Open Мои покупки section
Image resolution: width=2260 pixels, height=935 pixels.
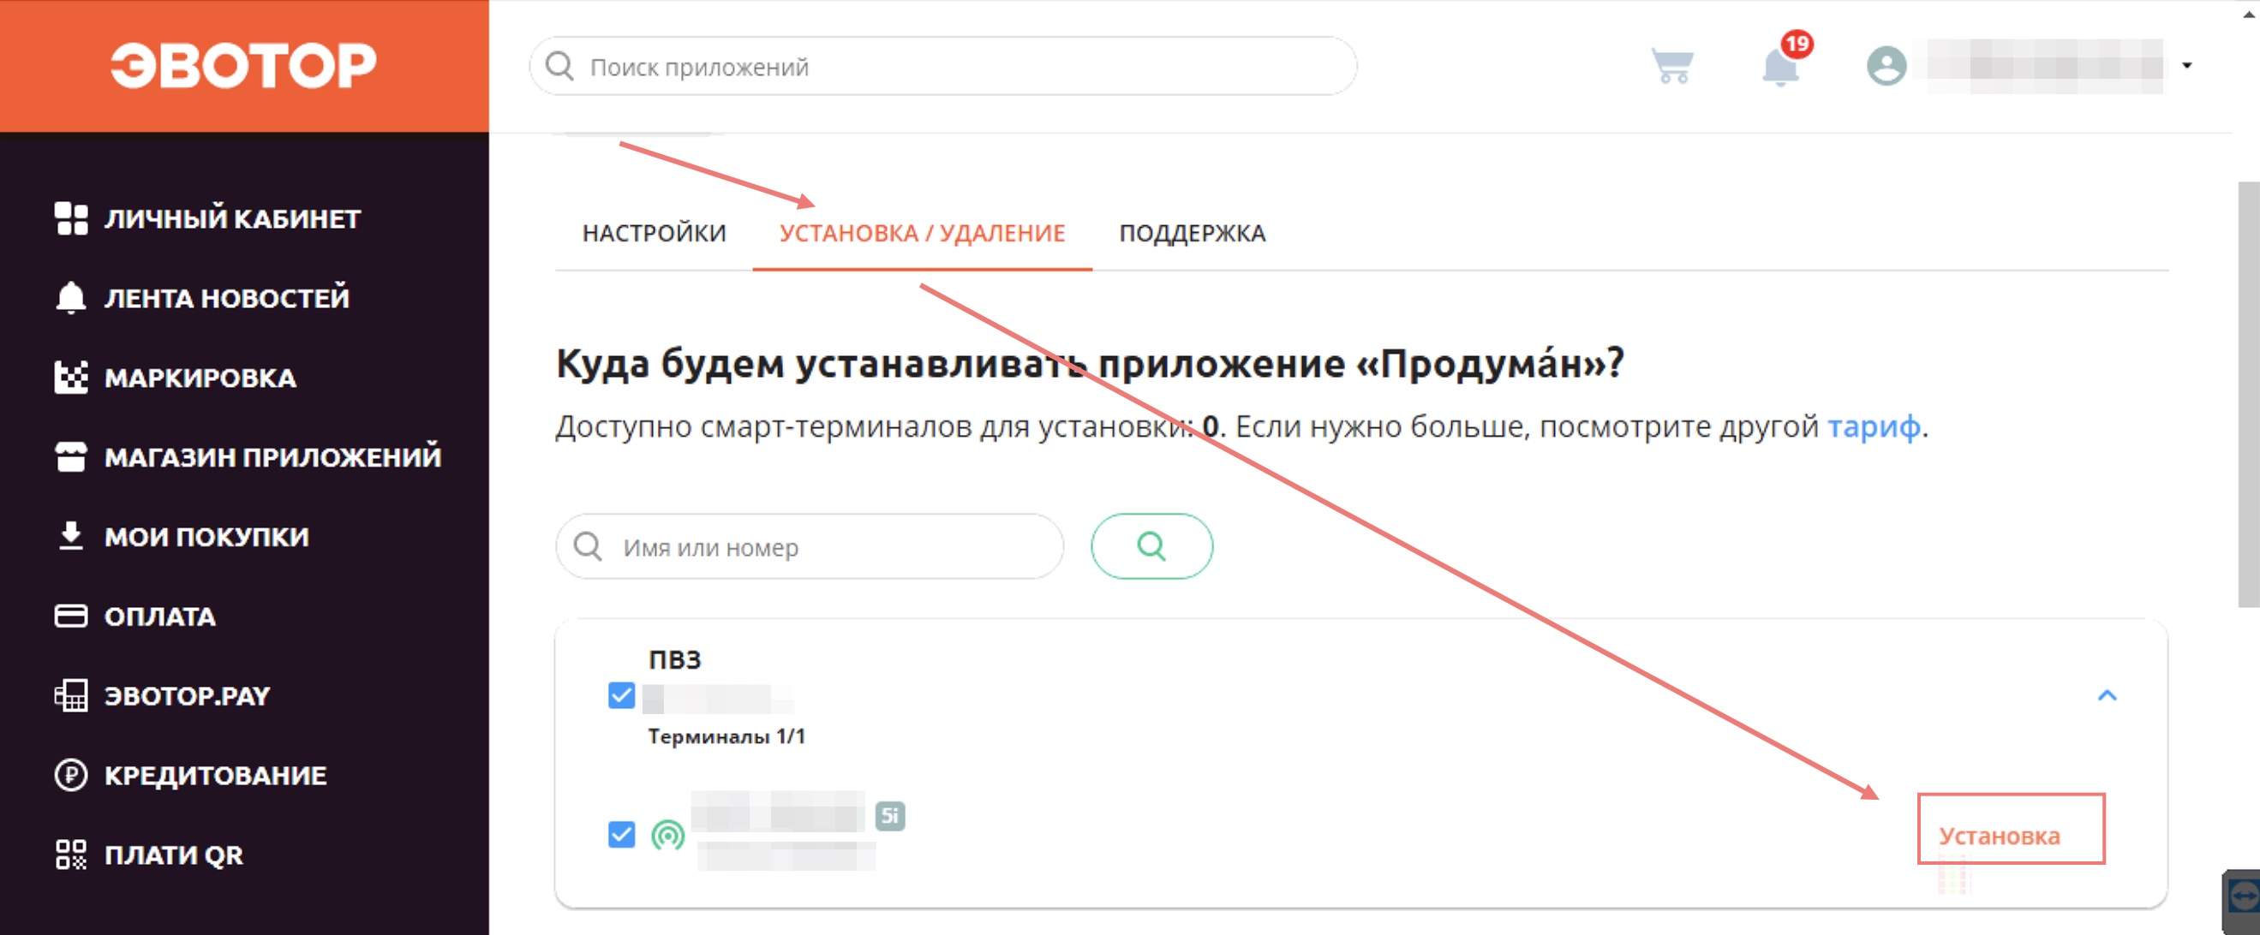tap(206, 537)
